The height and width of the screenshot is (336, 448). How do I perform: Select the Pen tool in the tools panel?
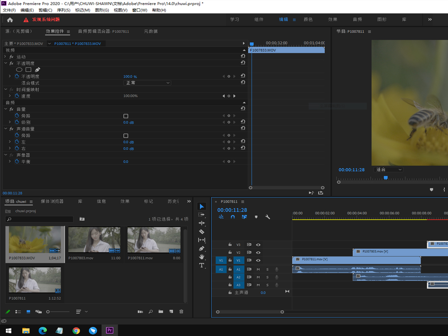(x=202, y=249)
